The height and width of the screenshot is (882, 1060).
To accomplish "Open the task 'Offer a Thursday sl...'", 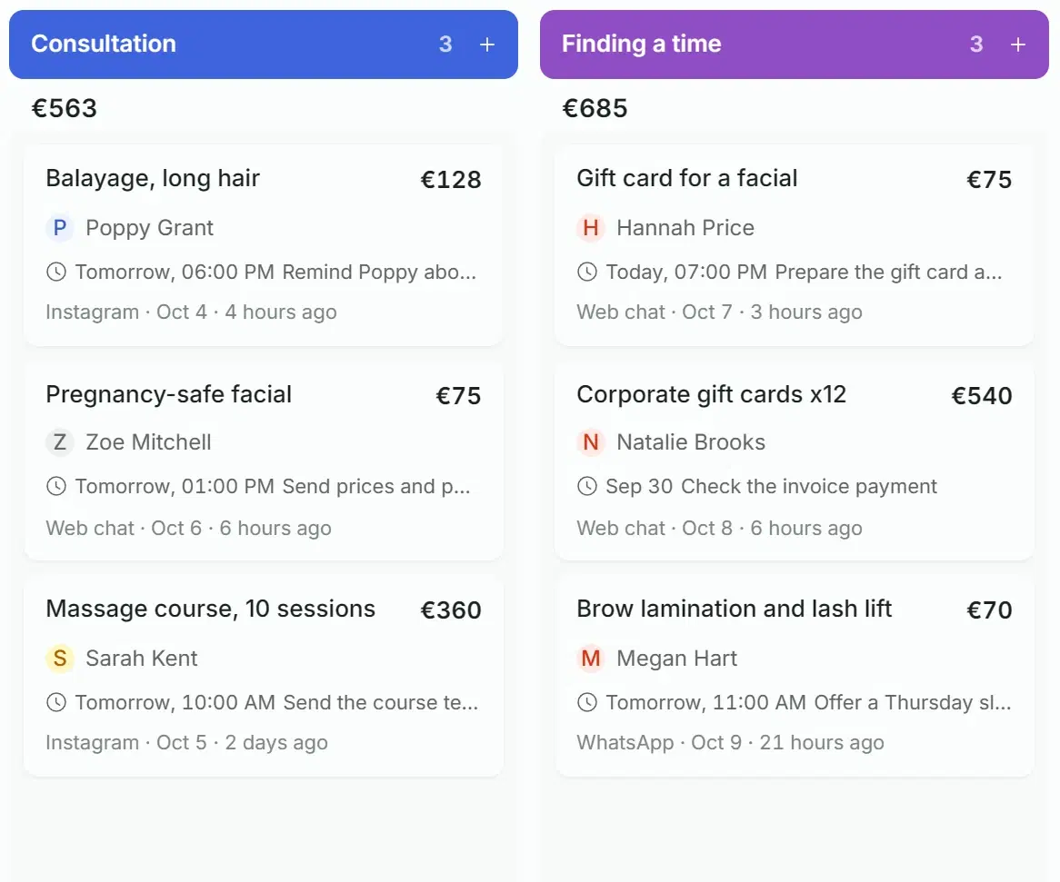I will coord(913,702).
